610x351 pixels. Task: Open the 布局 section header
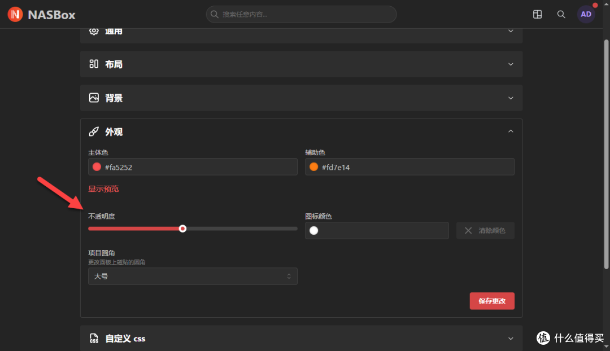[x=301, y=64]
